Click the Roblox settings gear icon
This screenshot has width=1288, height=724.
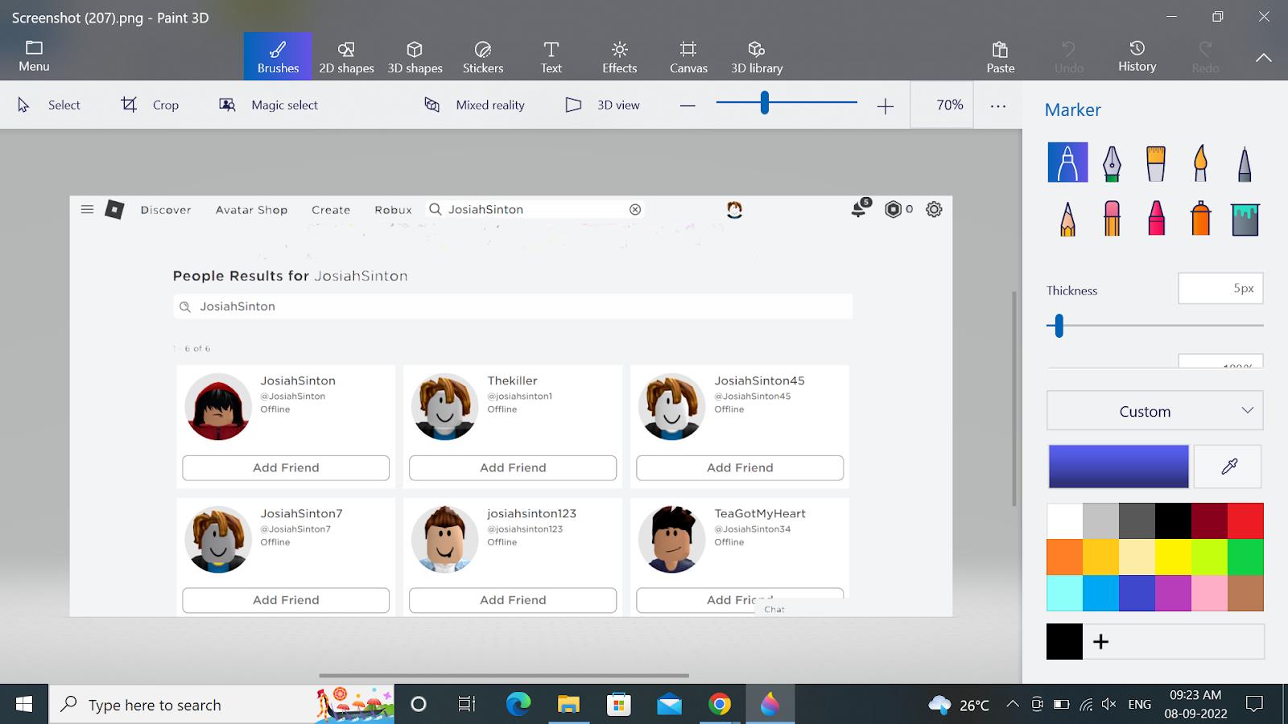(x=934, y=209)
